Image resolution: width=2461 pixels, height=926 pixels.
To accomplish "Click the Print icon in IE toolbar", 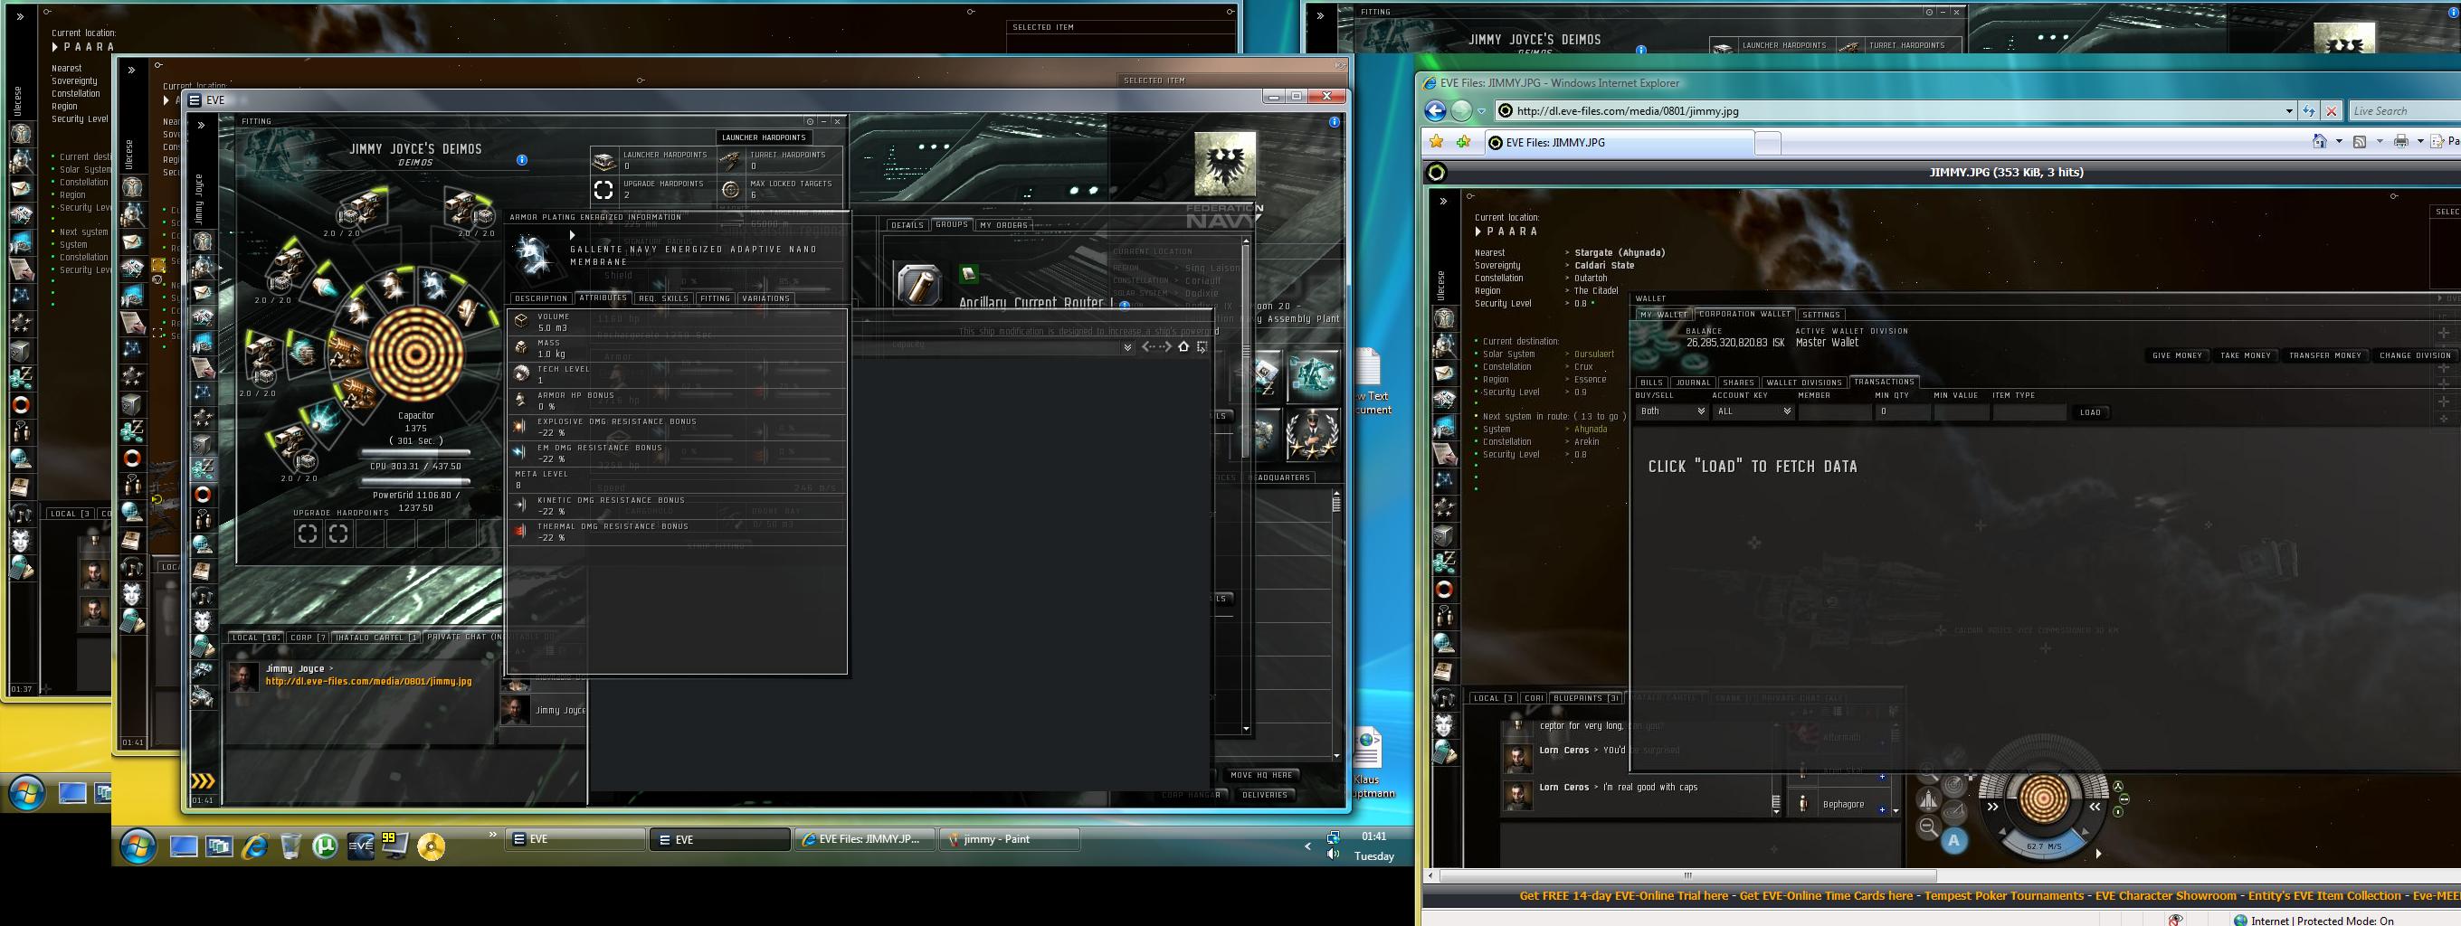I will pos(2400,142).
